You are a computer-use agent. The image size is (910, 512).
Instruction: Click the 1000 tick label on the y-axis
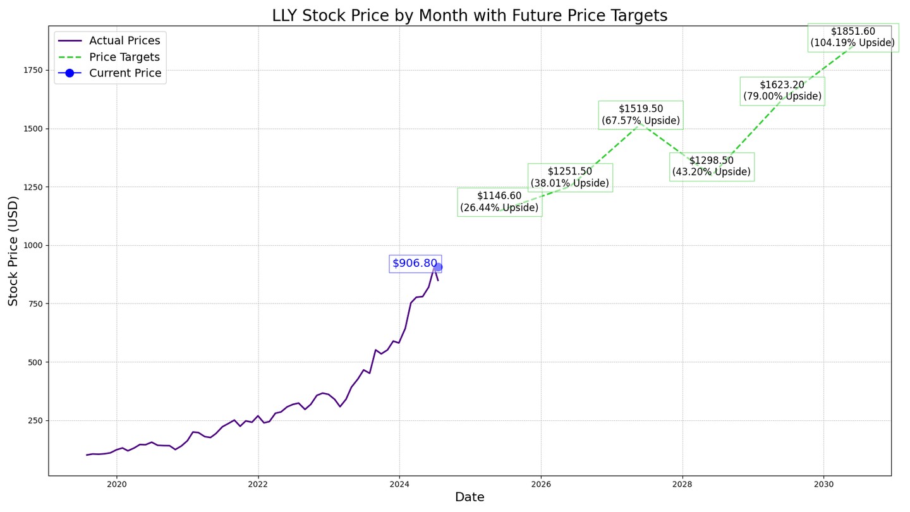point(32,245)
